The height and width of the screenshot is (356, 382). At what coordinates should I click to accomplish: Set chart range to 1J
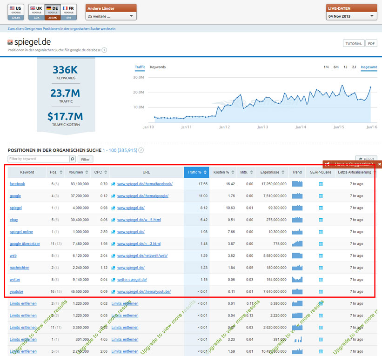[x=345, y=67]
